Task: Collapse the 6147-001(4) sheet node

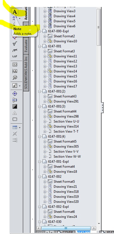Action: pyautogui.click(x=39, y=136)
